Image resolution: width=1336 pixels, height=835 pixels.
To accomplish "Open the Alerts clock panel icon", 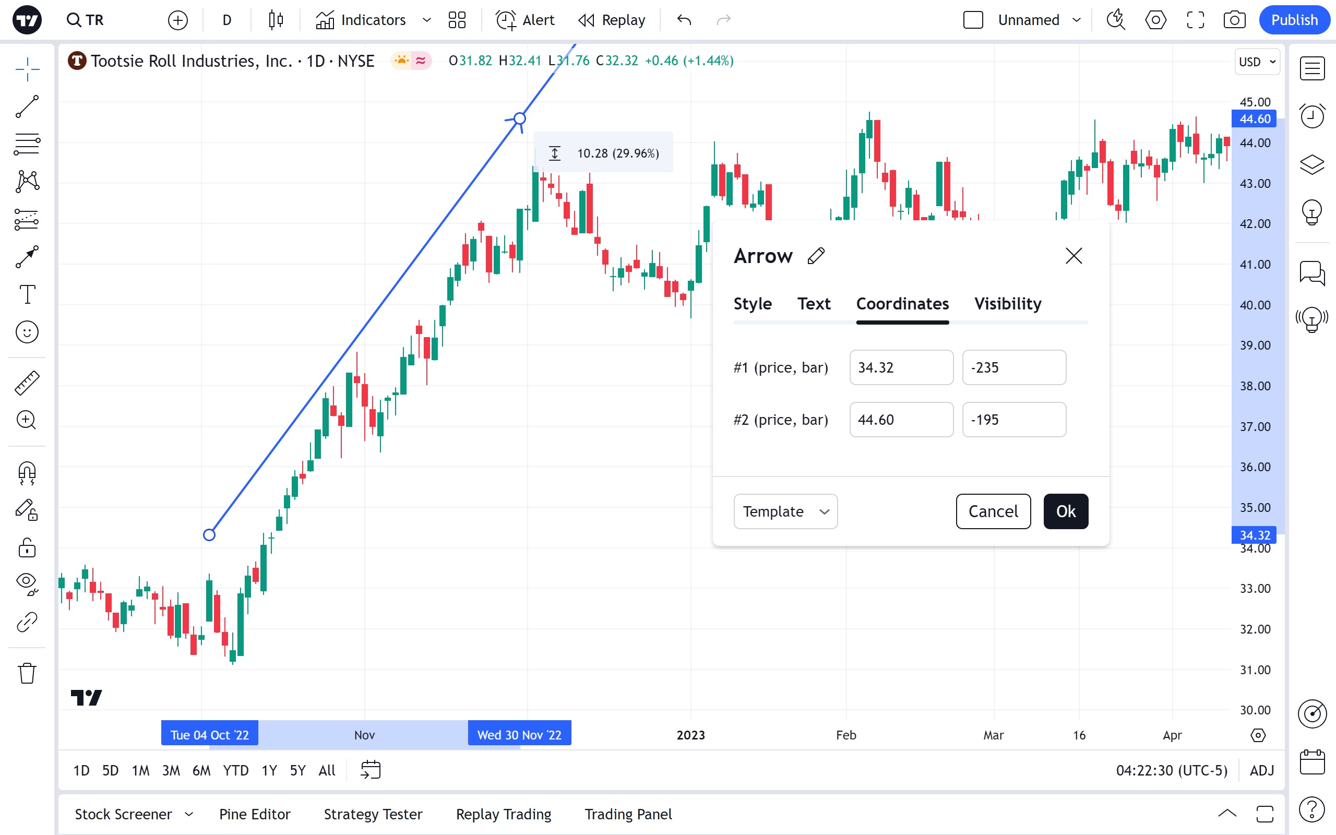I will pos(1311,116).
